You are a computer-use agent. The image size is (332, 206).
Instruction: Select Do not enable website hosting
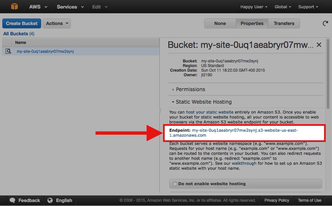coord(175,184)
